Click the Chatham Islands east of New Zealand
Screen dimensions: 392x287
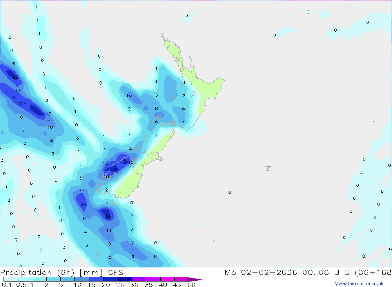(268, 168)
